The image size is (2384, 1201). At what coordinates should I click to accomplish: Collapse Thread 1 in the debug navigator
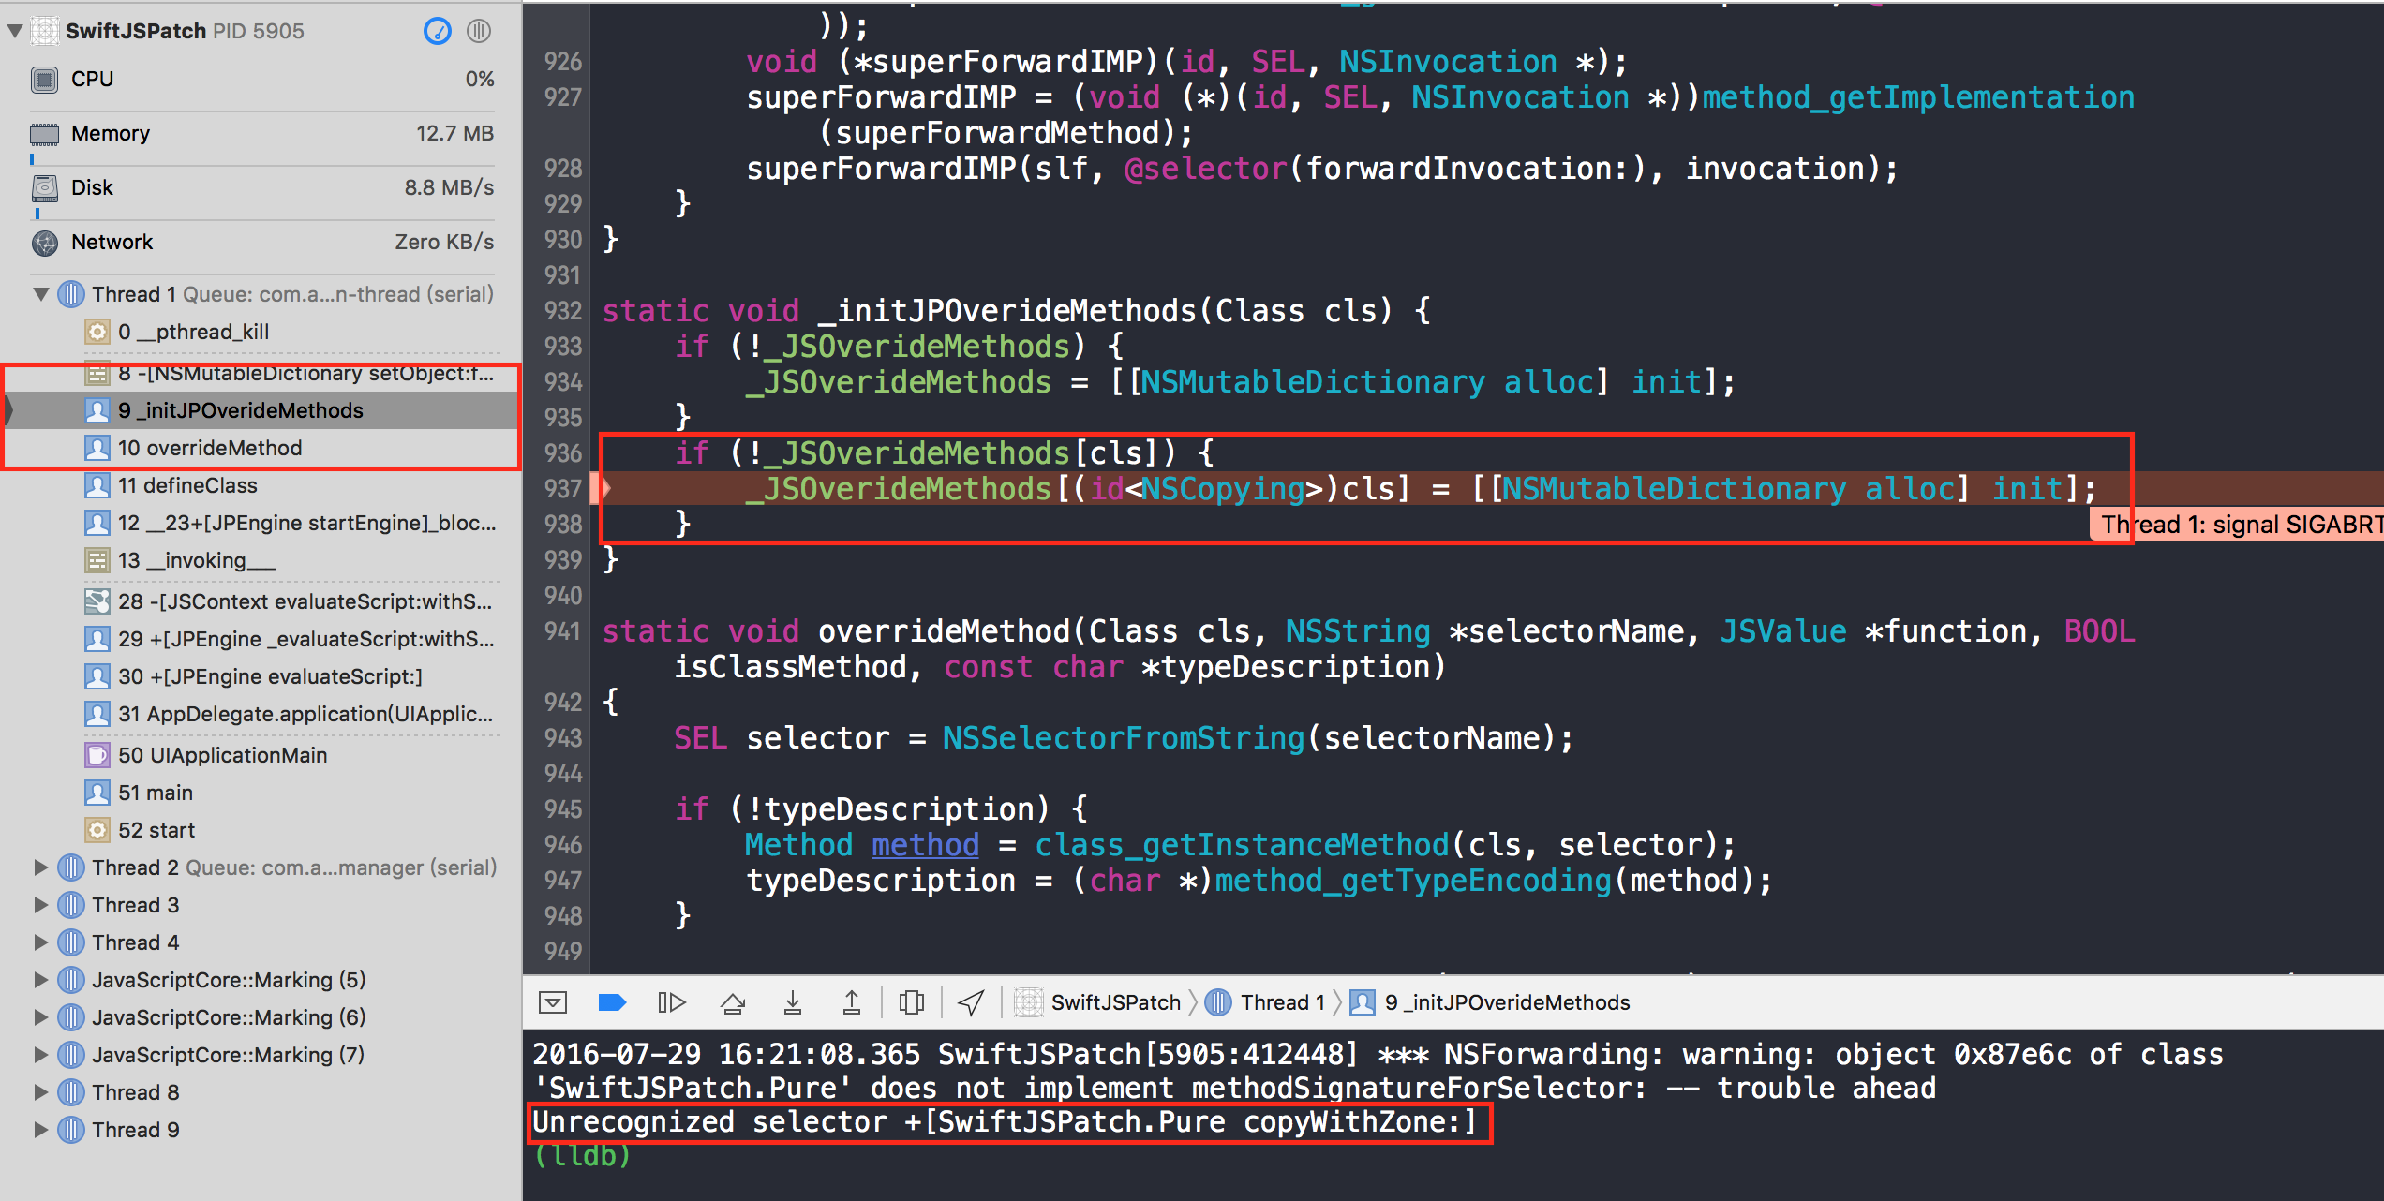point(40,293)
